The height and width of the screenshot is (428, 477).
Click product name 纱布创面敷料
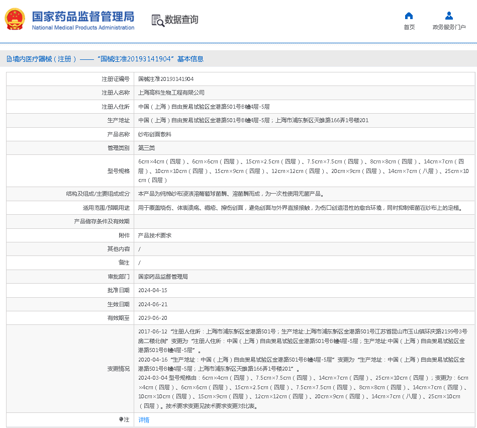(x=155, y=134)
